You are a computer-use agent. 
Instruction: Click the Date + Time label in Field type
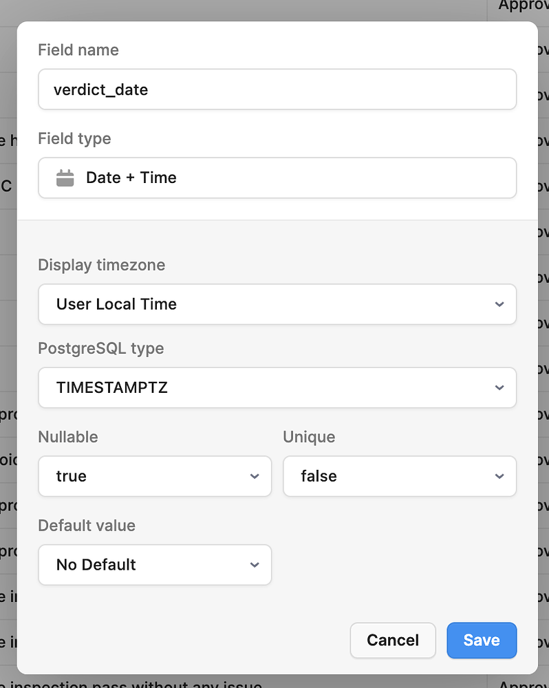point(131,178)
